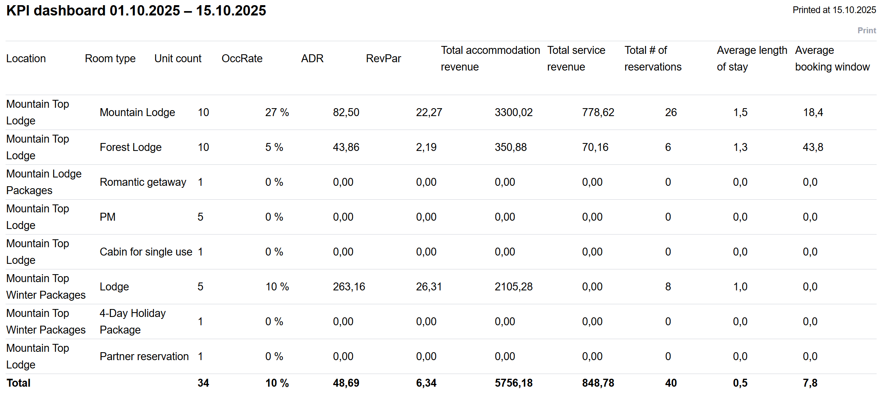
Task: Click Total # of reservations header
Action: pyautogui.click(x=653, y=59)
